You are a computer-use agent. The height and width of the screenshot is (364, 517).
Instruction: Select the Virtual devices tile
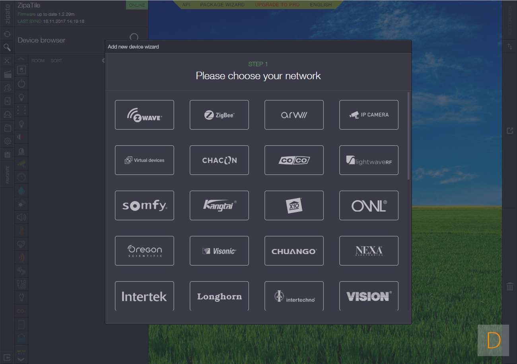(144, 160)
